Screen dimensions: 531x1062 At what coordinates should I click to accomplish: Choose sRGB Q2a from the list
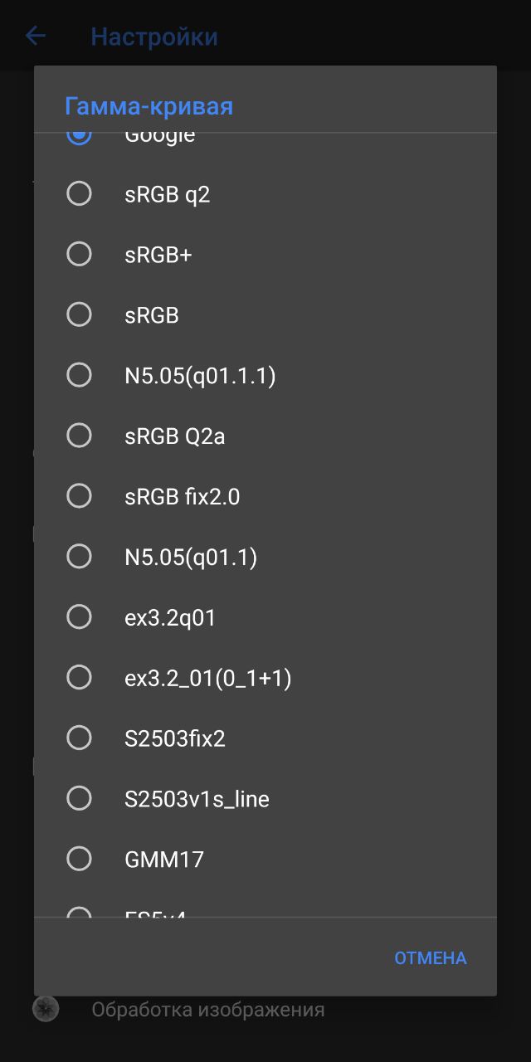click(x=265, y=436)
